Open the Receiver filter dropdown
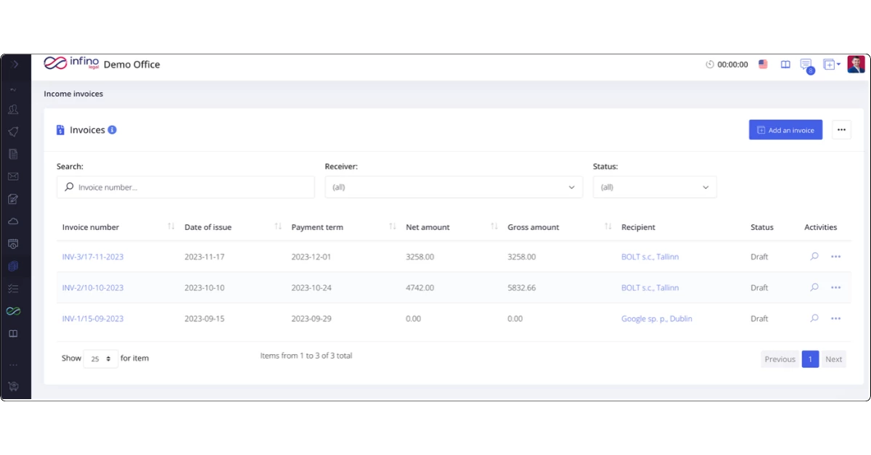Image resolution: width=871 pixels, height=455 pixels. (453, 187)
